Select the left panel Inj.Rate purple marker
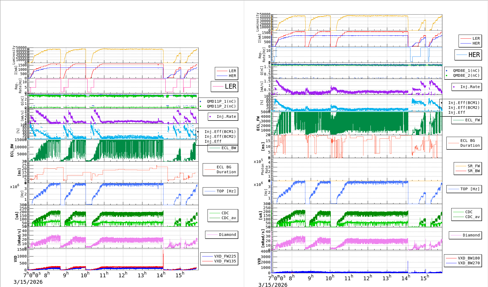 [210, 117]
